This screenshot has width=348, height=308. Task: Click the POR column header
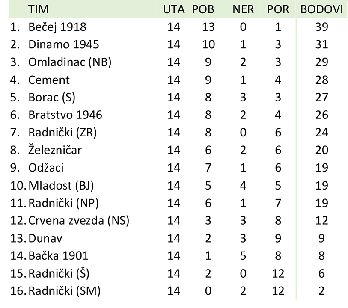pyautogui.click(x=278, y=9)
